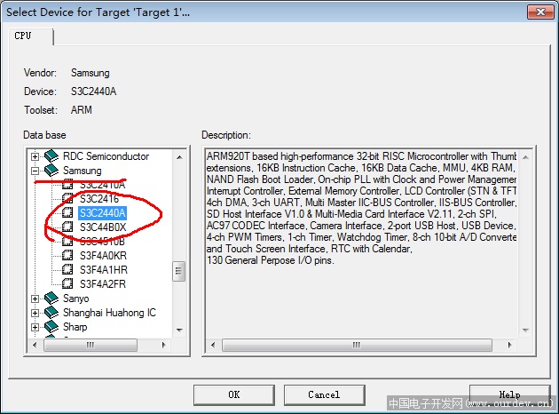
Task: Select the S3F4A2FR device
Action: (103, 284)
